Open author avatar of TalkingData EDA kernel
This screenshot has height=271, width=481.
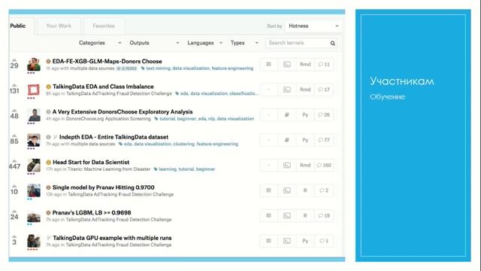(34, 90)
